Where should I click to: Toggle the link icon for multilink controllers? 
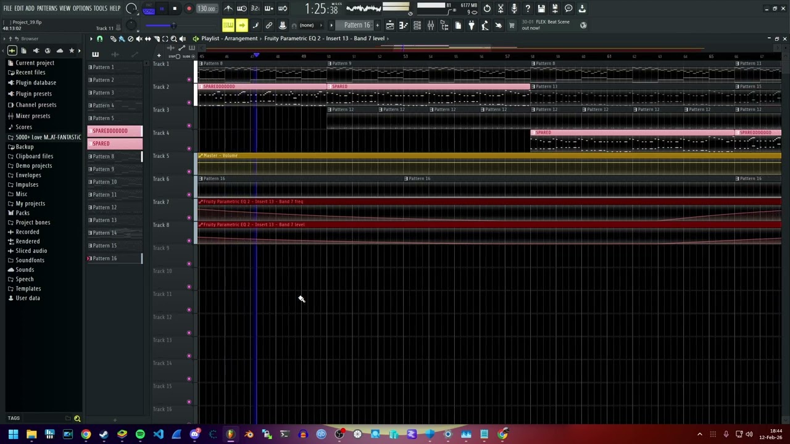[x=269, y=25]
